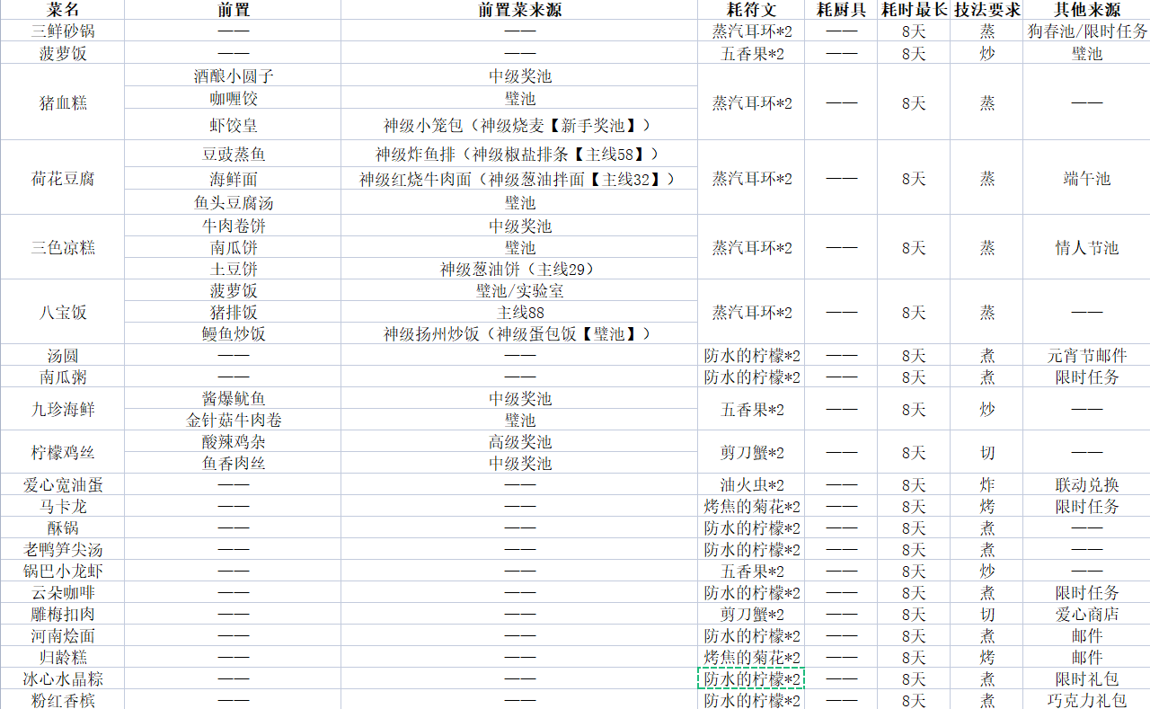Click the 鱼香肉丝 cell
Screen dimensions: 1150x709
tap(234, 463)
